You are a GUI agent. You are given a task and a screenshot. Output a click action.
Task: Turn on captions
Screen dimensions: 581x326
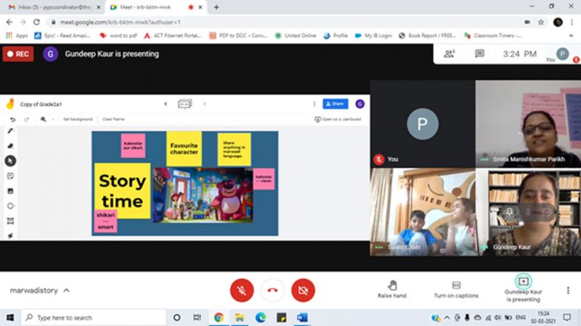pos(456,290)
